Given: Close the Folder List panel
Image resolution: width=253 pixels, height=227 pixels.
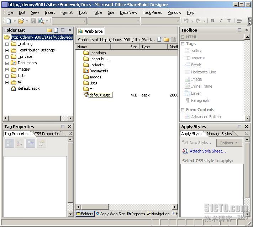Looking at the screenshot, I should click(69, 30).
